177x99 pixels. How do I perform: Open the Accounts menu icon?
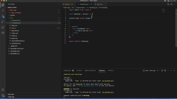point(3,90)
